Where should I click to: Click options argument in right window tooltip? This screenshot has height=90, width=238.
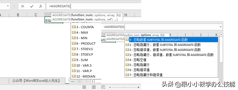coord(146,35)
